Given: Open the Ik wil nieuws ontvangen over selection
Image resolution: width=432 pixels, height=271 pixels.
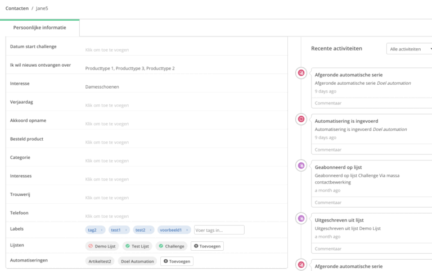Looking at the screenshot, I should (130, 68).
